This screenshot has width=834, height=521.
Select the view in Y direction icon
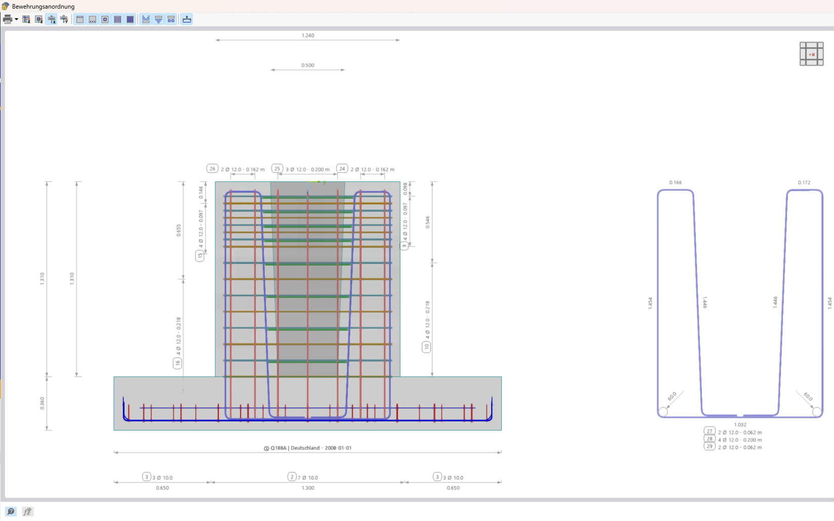(64, 19)
